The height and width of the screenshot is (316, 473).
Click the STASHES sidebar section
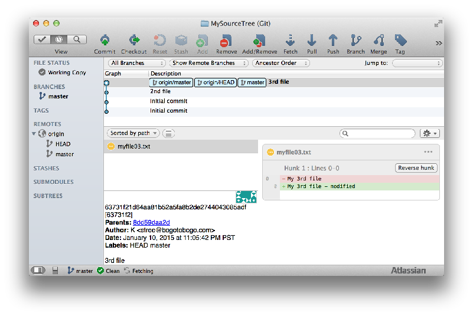point(46,169)
